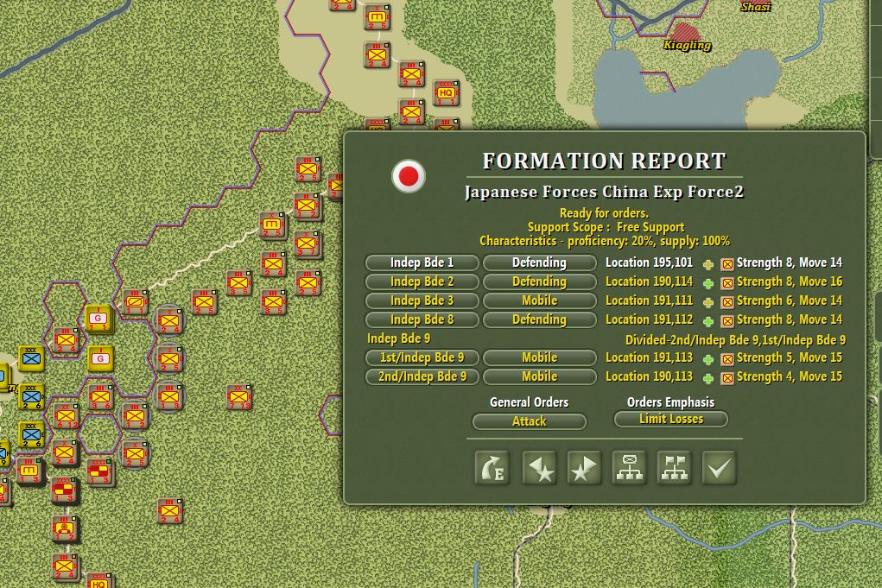The width and height of the screenshot is (882, 588).
Task: Click the 'Location 190,113' text
Action: click(649, 376)
